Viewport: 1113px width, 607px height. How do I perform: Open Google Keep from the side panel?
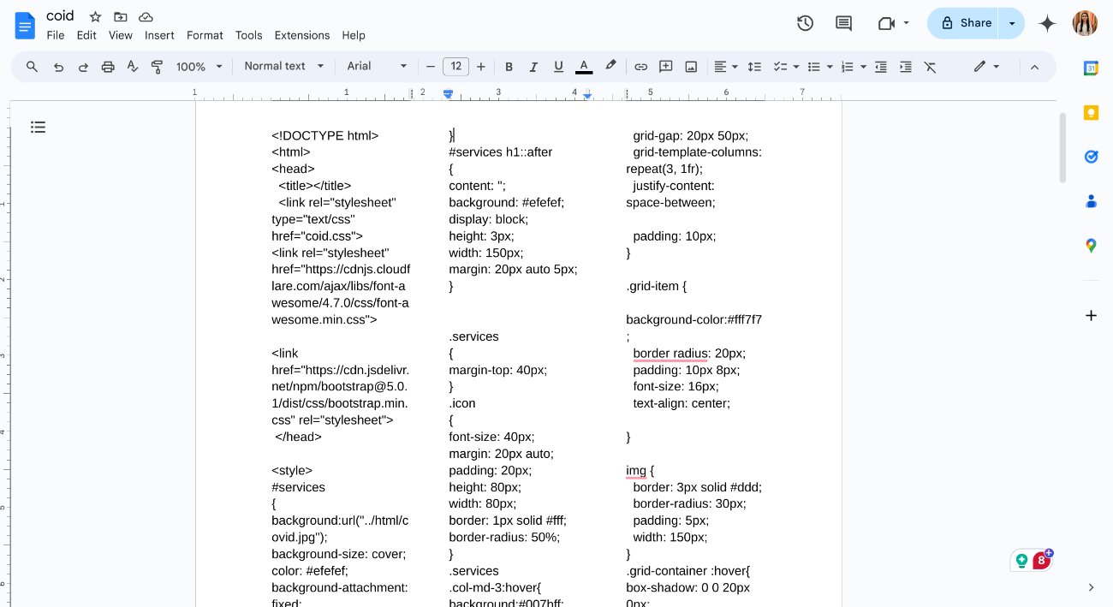coord(1091,112)
